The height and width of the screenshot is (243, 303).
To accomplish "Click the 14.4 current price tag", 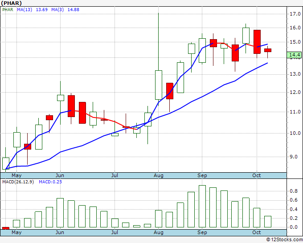I will tap(294, 55).
